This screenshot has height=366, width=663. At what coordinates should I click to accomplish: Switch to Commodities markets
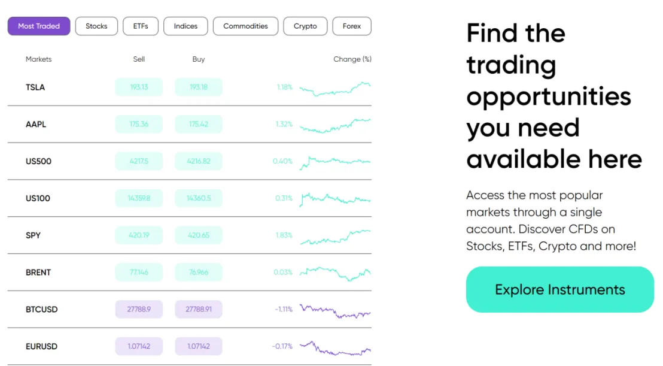(x=246, y=26)
